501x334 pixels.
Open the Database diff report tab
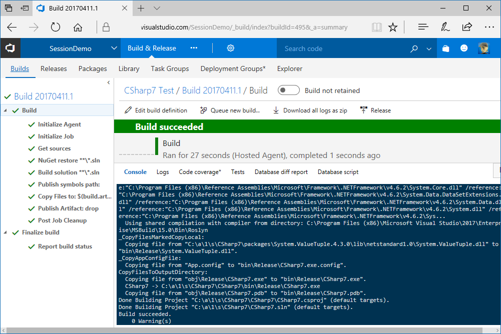(281, 172)
